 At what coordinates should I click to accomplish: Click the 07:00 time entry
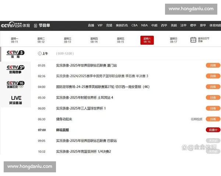point(42,130)
